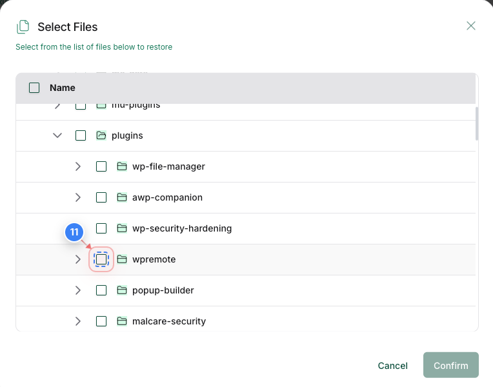Click the Cancel button
Viewport: 493px width, 387px height.
(x=393, y=366)
